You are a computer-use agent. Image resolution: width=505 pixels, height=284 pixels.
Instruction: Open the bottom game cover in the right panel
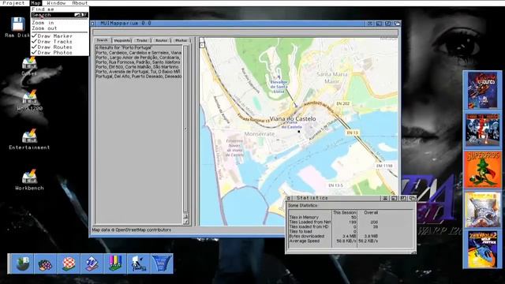[x=482, y=249]
